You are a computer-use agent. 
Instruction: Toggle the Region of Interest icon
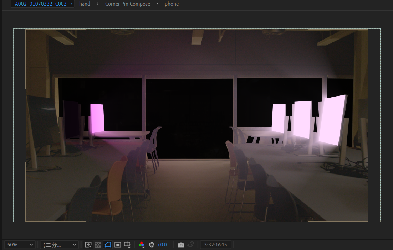pos(118,245)
